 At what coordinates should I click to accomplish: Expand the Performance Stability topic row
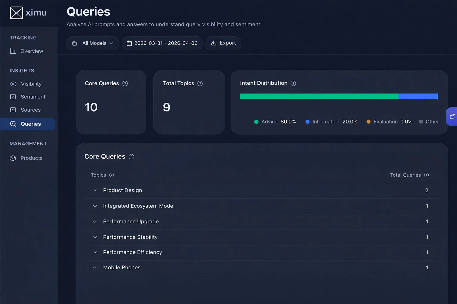coord(262,237)
